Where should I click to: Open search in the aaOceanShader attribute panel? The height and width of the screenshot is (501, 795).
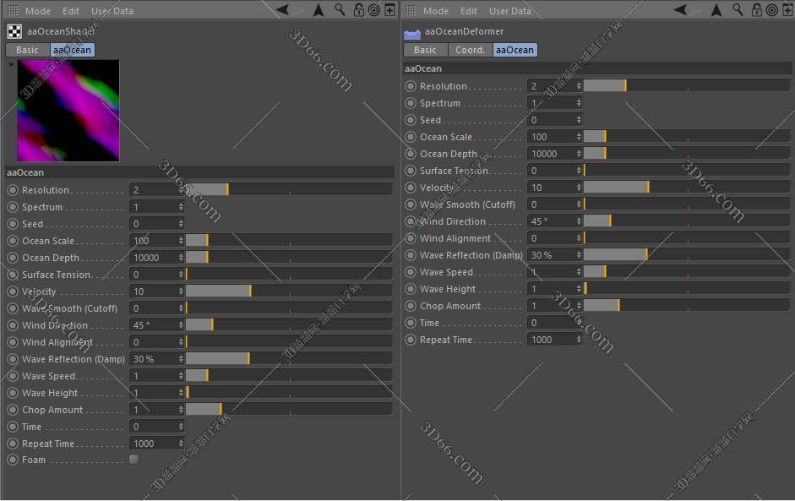[340, 10]
